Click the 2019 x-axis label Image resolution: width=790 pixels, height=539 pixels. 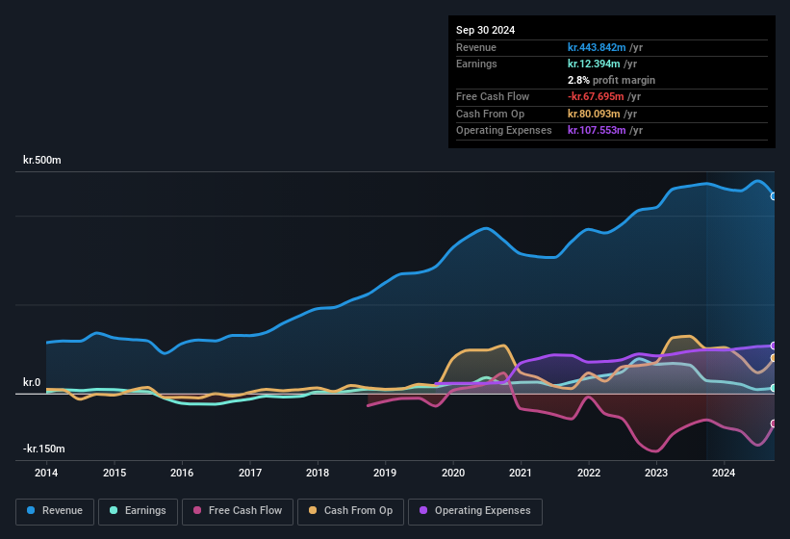click(x=385, y=473)
